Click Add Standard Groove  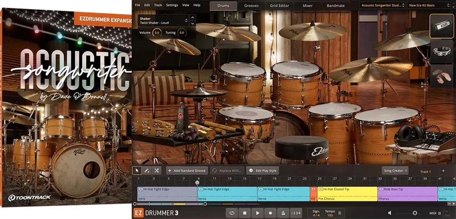(187, 171)
